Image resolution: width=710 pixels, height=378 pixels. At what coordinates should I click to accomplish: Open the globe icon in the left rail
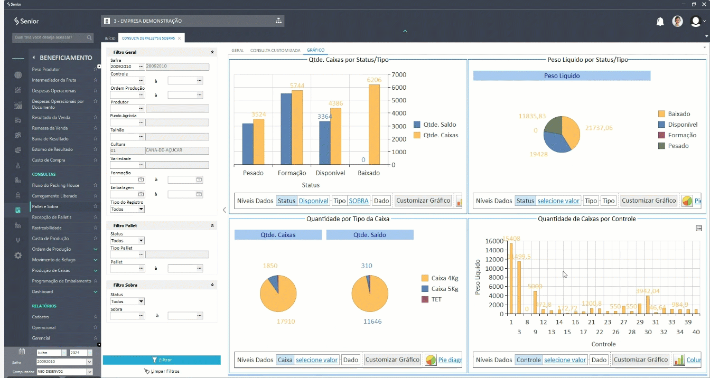pos(18,75)
